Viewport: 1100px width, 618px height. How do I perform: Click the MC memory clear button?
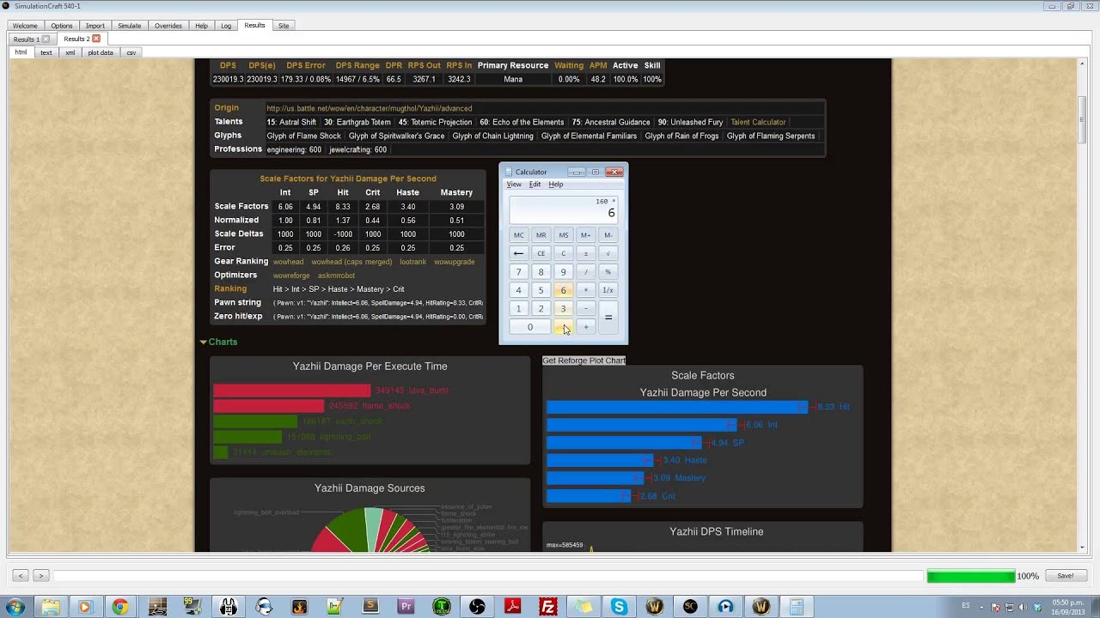click(x=518, y=235)
